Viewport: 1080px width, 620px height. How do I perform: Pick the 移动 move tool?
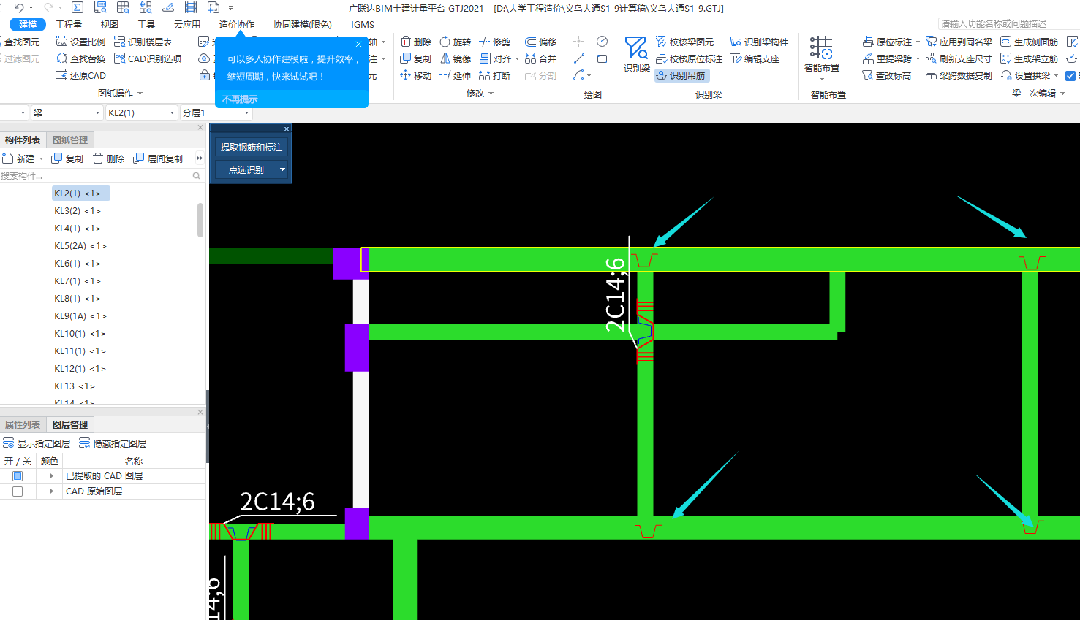[416, 75]
